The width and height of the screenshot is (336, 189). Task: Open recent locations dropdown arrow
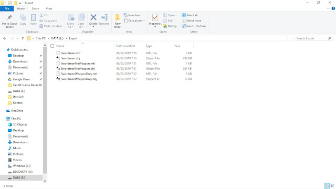click(17, 38)
